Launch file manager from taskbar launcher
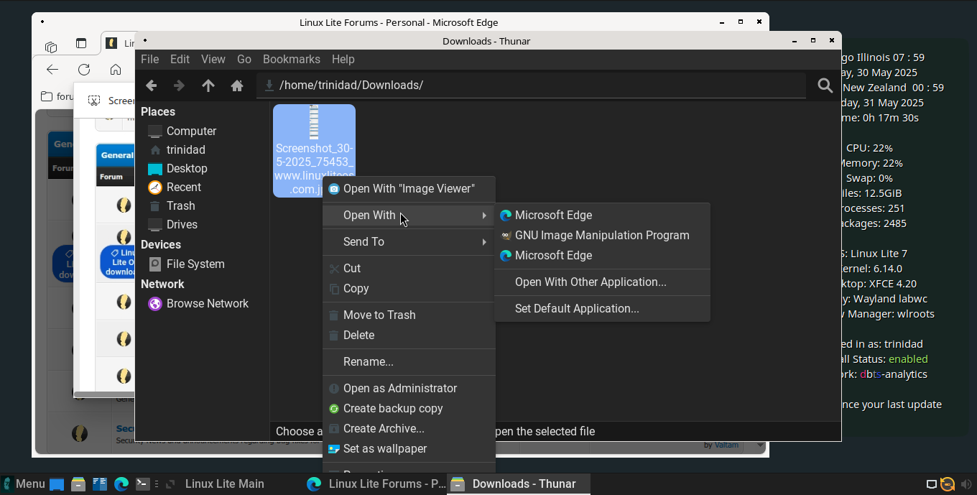The image size is (977, 495). pyautogui.click(x=78, y=484)
